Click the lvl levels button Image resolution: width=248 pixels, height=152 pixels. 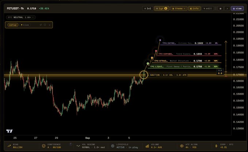[148, 8]
